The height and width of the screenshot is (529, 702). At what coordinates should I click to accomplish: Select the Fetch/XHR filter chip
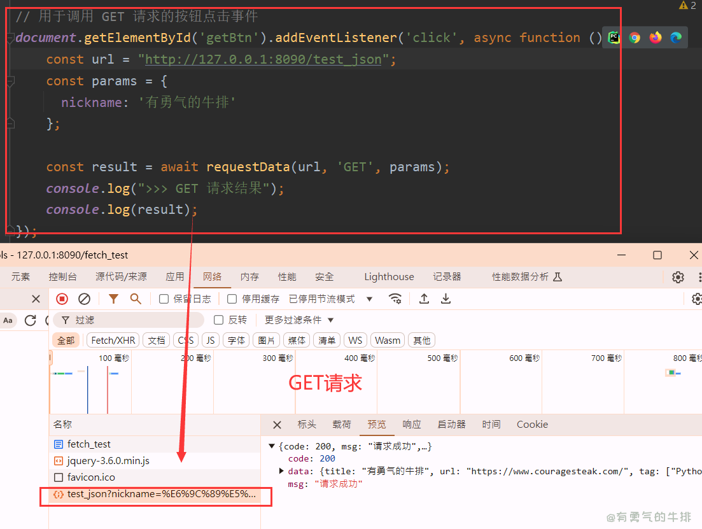point(113,340)
